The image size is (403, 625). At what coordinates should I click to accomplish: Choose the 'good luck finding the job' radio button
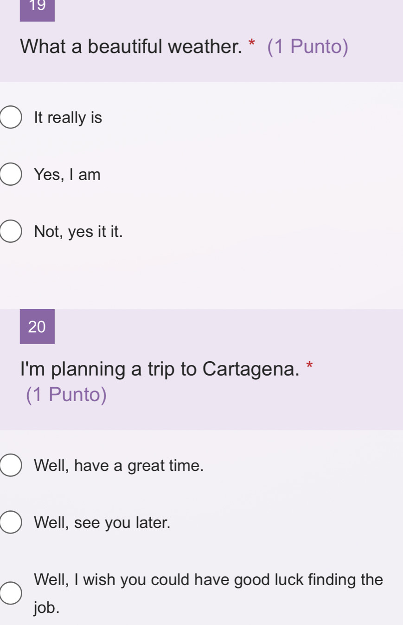[11, 593]
